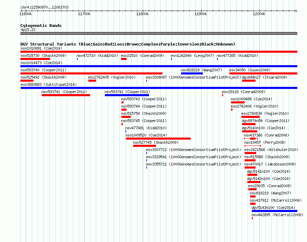Viewport: 307px width, 242px height.
Task: Click the 11800k ruler marker
Action: [142, 14]
